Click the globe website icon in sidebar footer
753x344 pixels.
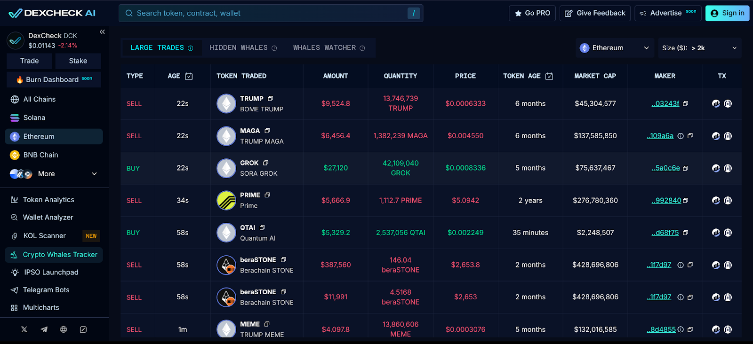click(x=64, y=329)
